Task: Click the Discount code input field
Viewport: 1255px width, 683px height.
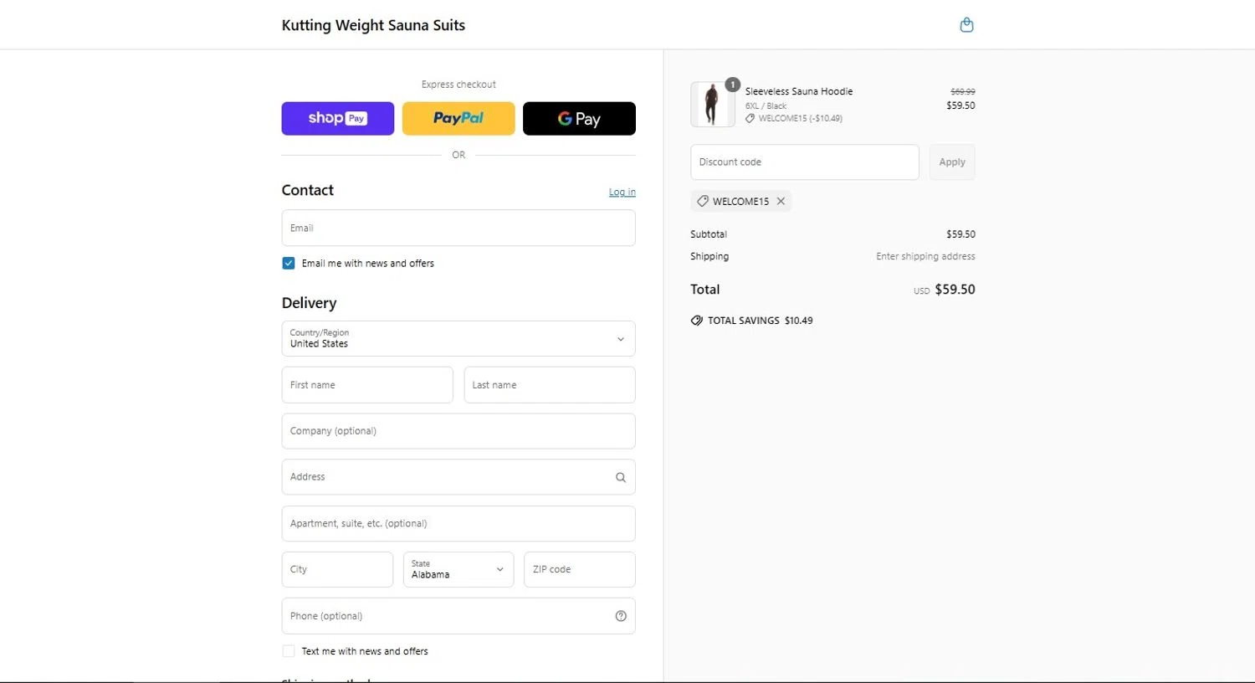Action: click(805, 162)
